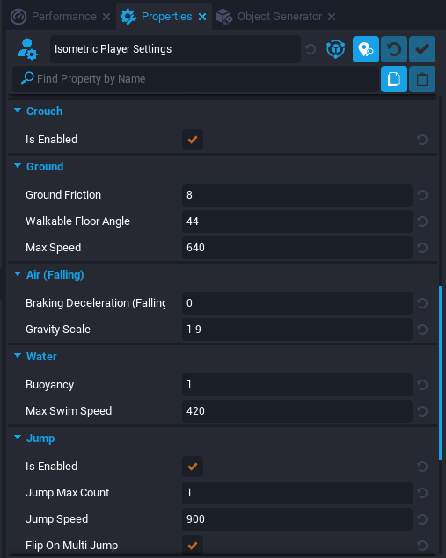446x558 pixels.
Task: Reset the Walkable Floor Angle value
Action: [422, 221]
